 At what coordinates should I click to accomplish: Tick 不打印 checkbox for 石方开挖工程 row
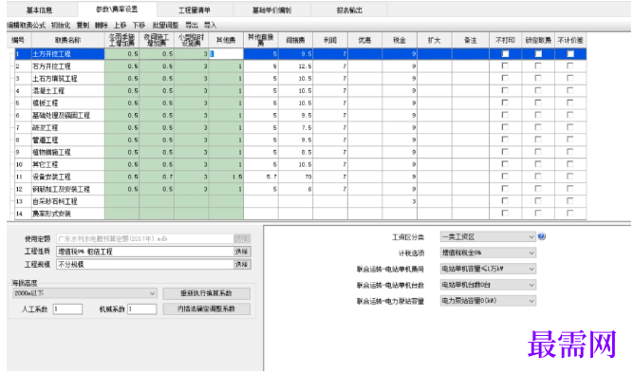pos(505,65)
